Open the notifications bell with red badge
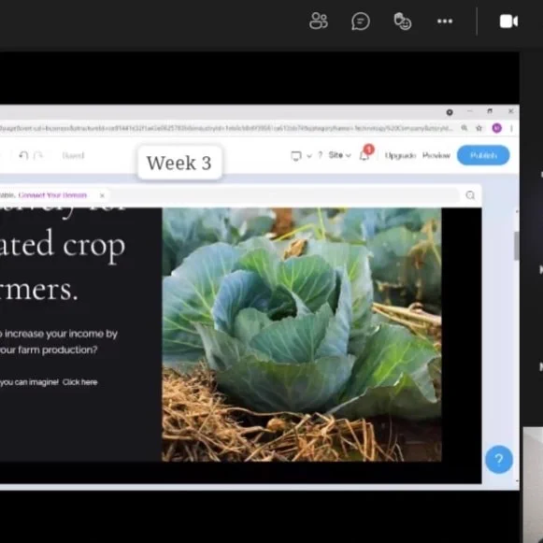Image resolution: width=543 pixels, height=543 pixels. [365, 153]
